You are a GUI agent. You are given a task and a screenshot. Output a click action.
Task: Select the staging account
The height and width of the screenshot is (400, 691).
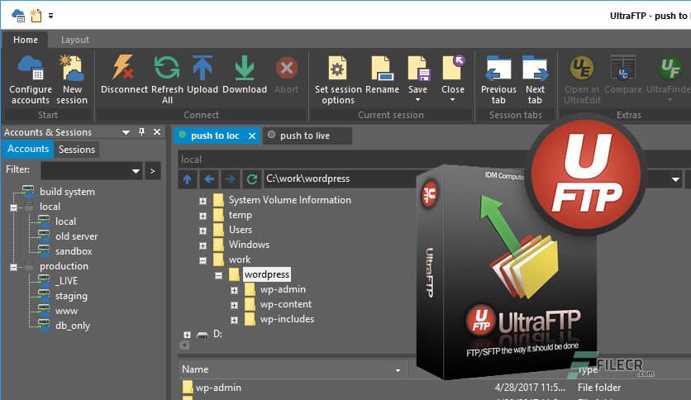[71, 296]
